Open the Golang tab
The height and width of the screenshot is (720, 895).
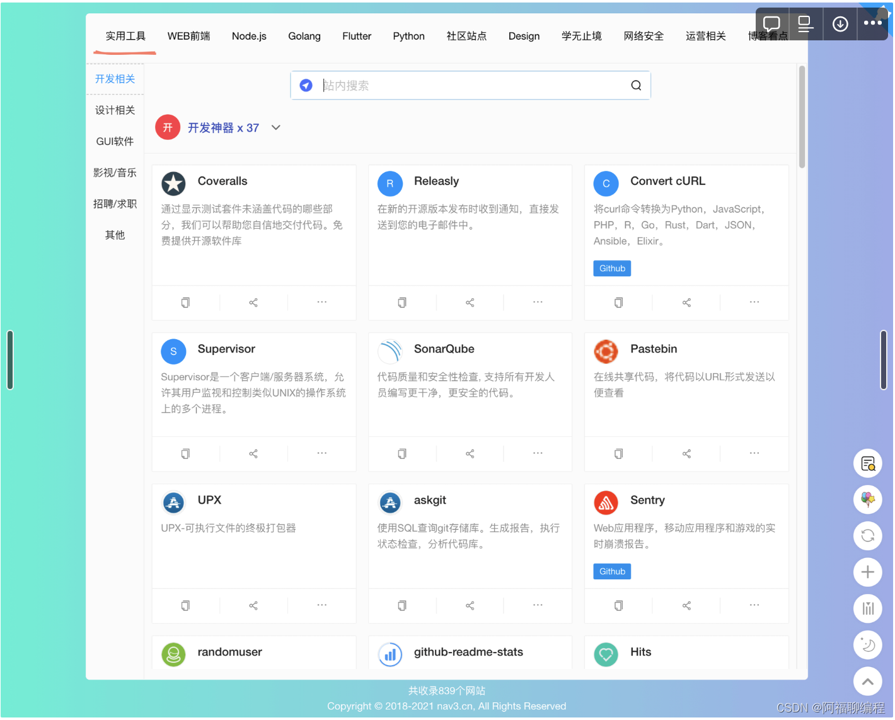(x=304, y=37)
